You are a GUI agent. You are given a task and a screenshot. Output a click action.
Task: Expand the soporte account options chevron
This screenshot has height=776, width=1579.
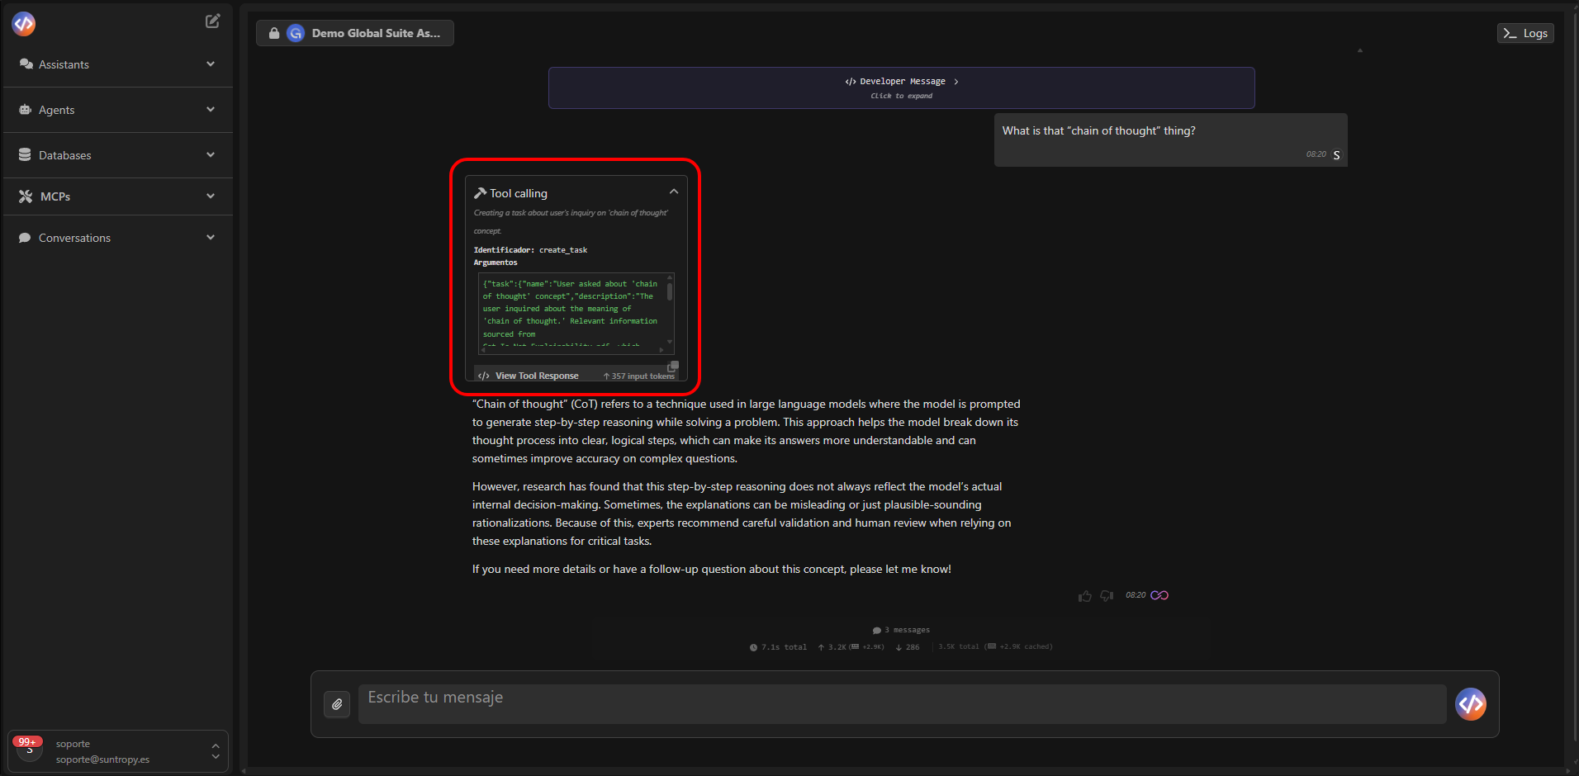(215, 751)
